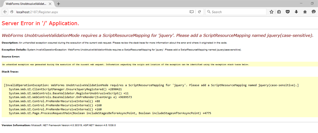This screenshot has height=133, width=318.
Task: Click the 'Exception Details:' label
Action: coord(14,49)
